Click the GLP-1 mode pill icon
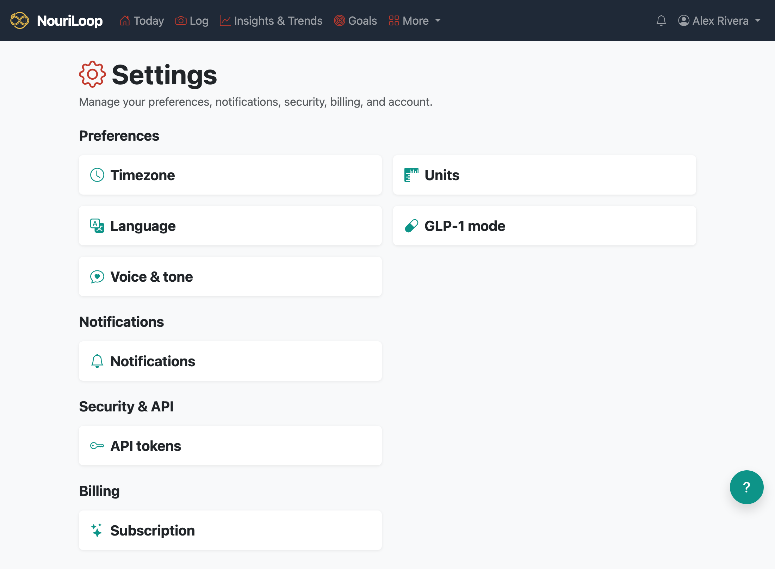The height and width of the screenshot is (569, 775). pyautogui.click(x=411, y=226)
